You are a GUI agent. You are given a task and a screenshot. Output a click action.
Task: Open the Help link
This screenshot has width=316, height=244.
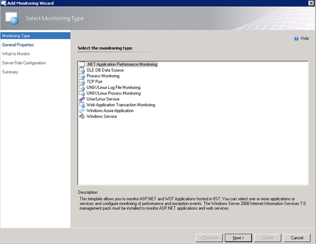tap(305, 38)
